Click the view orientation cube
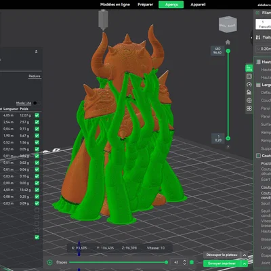The height and width of the screenshot is (271, 271). pos(228,24)
